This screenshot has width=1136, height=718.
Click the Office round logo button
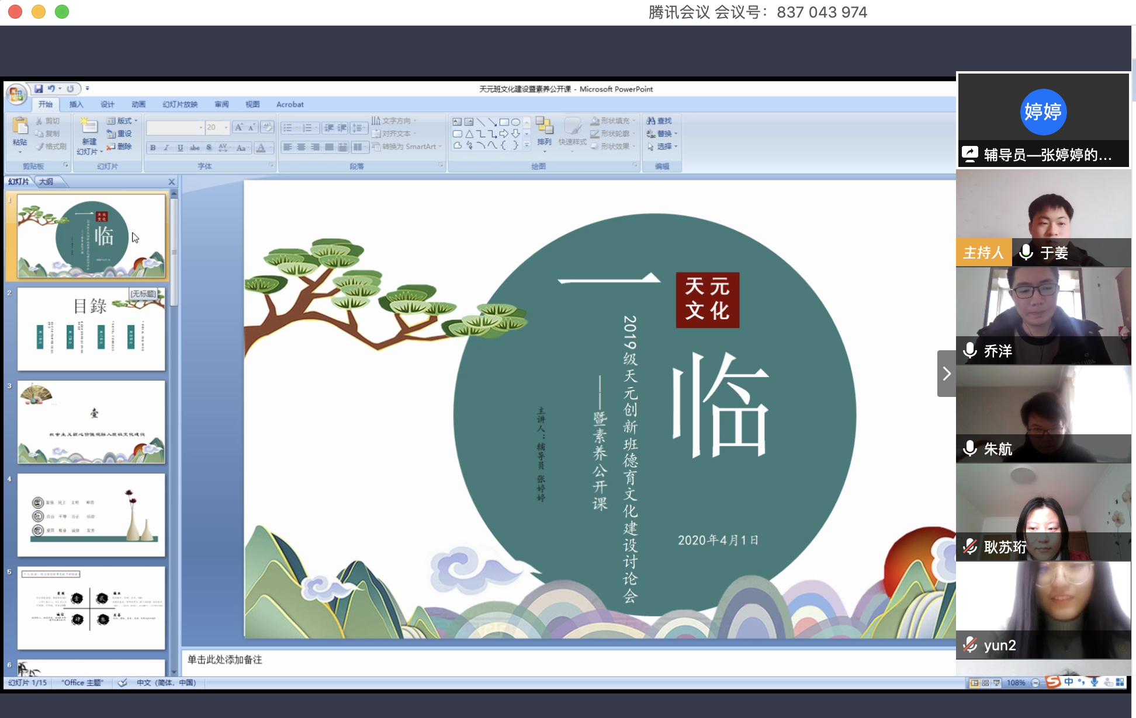(16, 94)
